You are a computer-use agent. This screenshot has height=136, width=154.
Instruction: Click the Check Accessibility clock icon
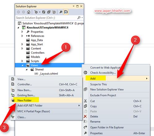85,73
